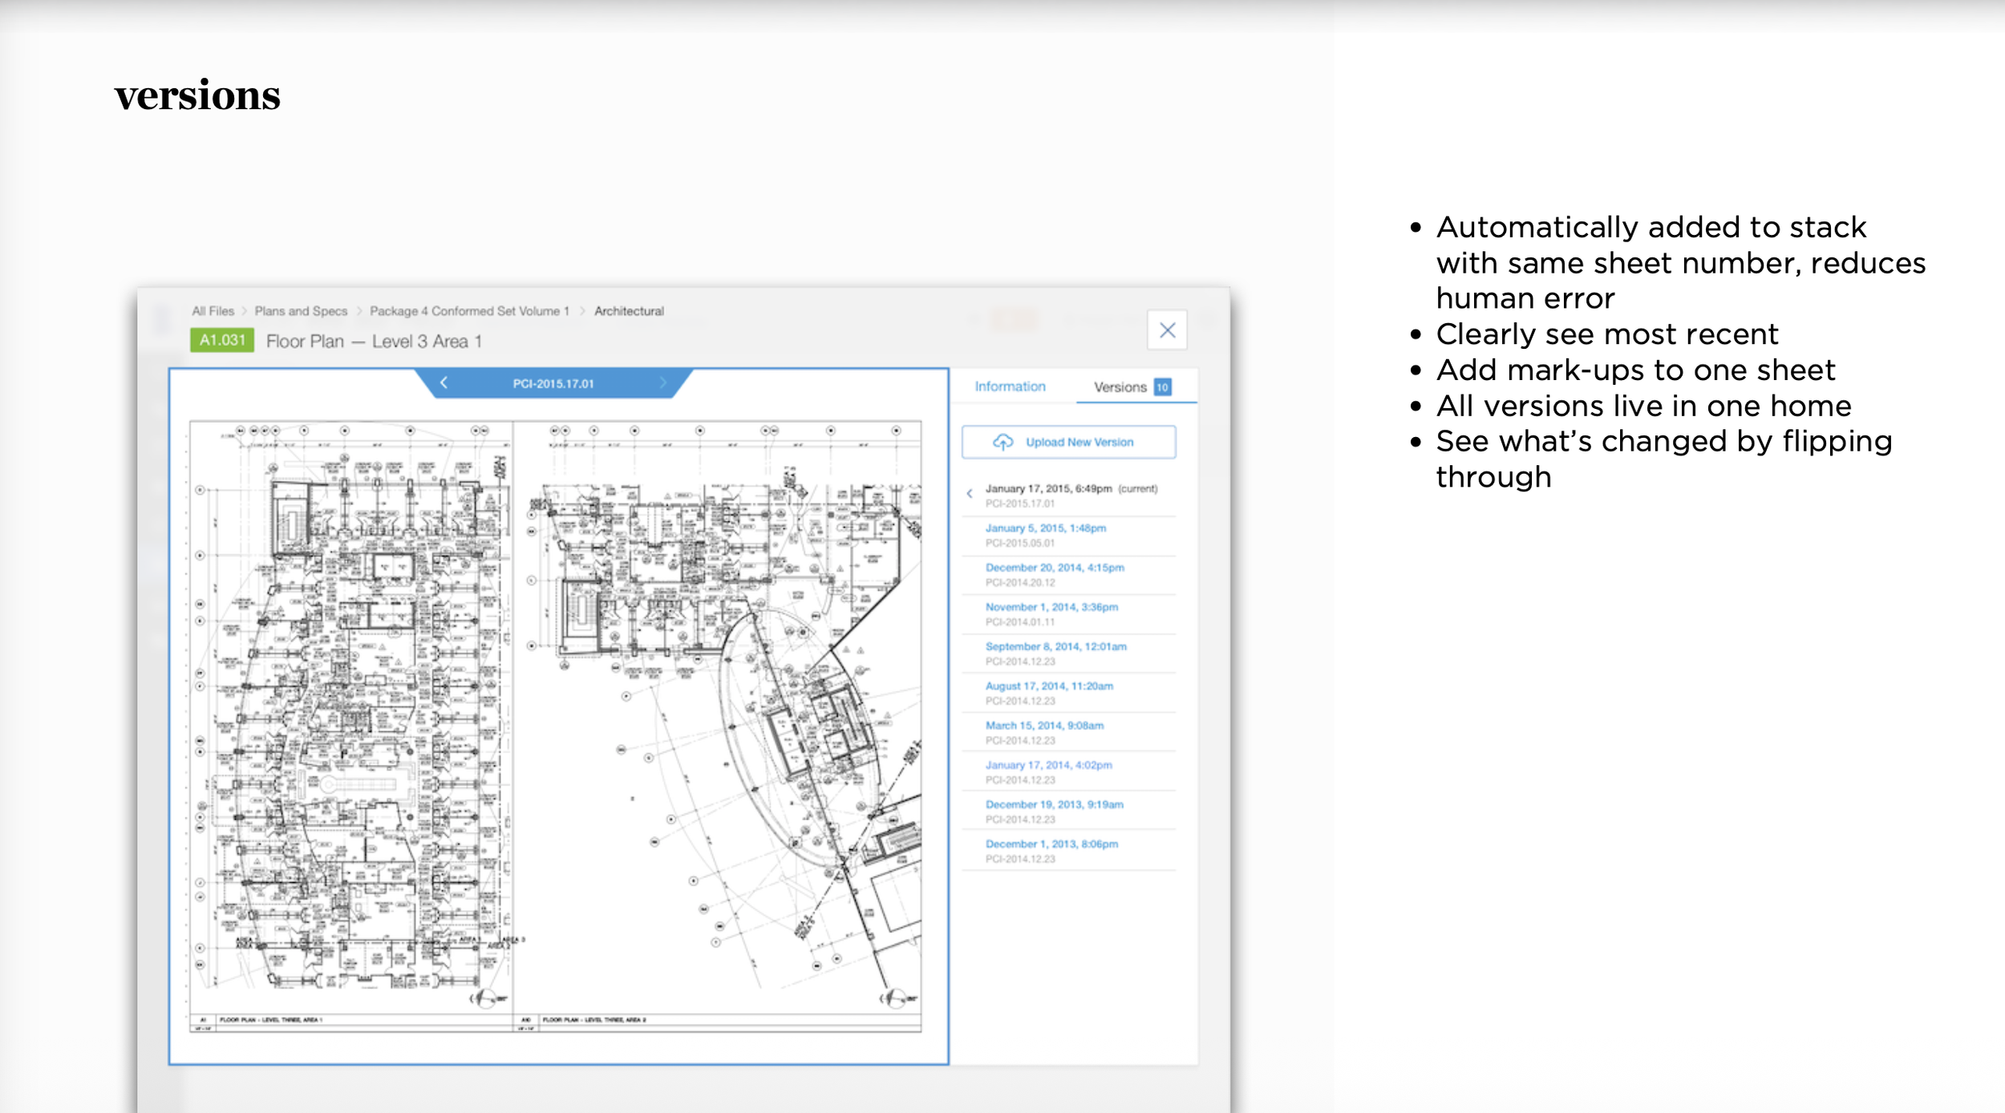Go to All Files breadcrumb
2005x1113 pixels.
tap(213, 311)
